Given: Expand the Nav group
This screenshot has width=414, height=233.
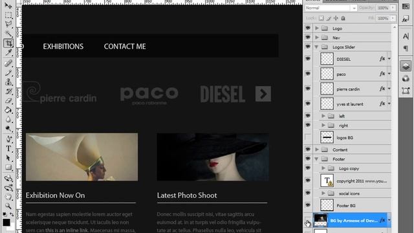Looking at the screenshot, I should click(317, 38).
